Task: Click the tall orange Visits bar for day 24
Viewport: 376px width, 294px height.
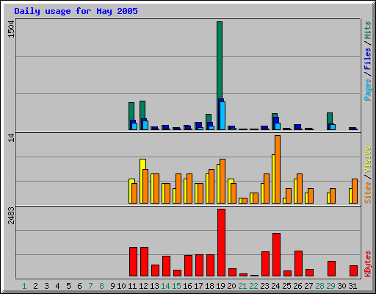Action: (278, 169)
